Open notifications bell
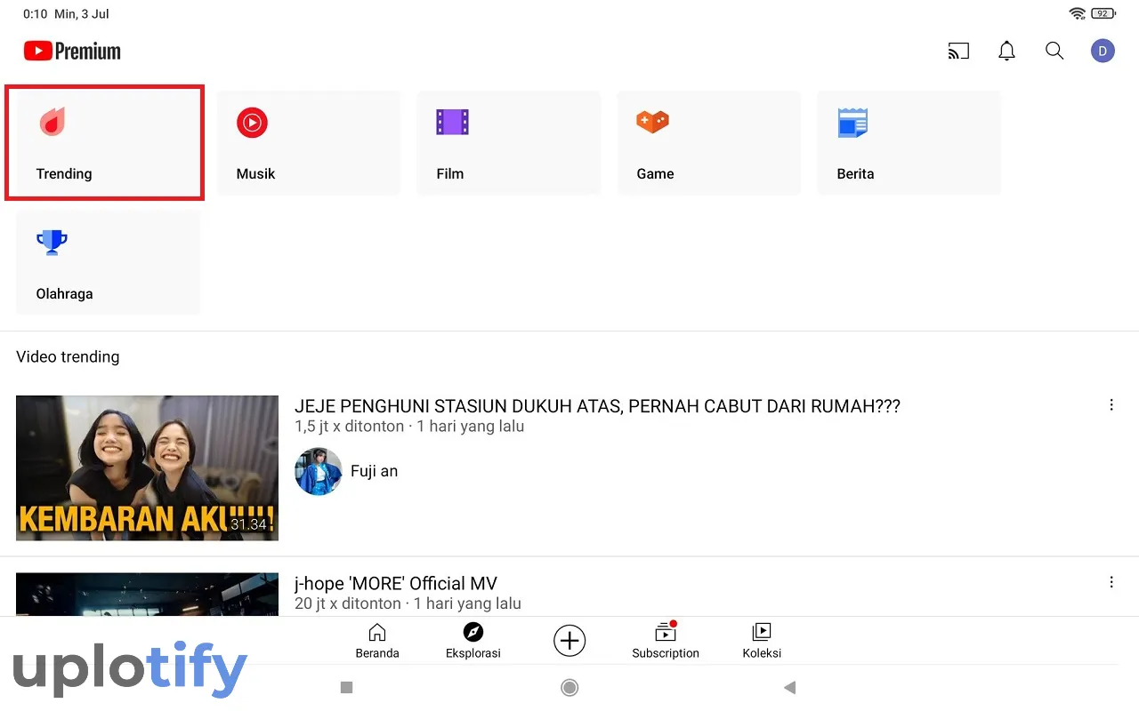1139x711 pixels. click(x=1006, y=51)
